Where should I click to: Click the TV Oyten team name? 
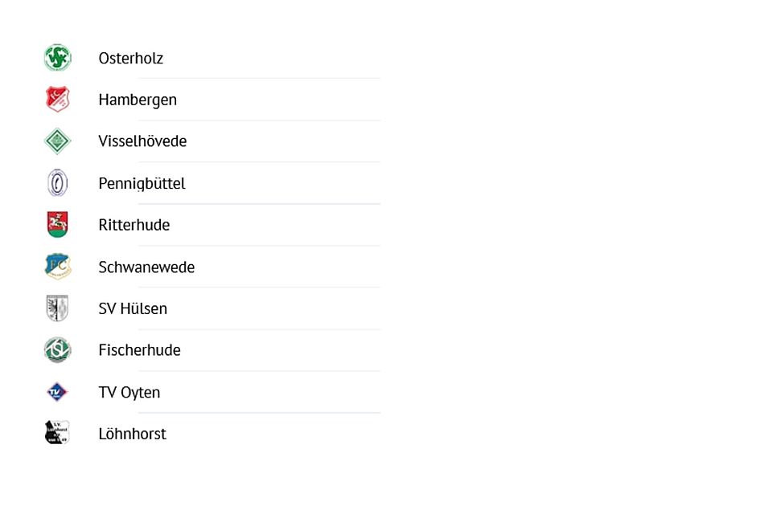(129, 392)
